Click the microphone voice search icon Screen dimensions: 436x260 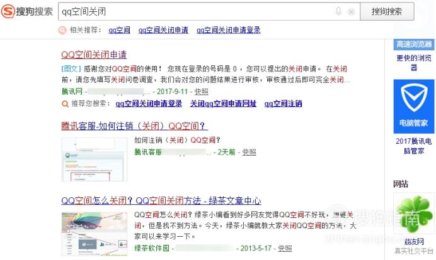(338, 11)
